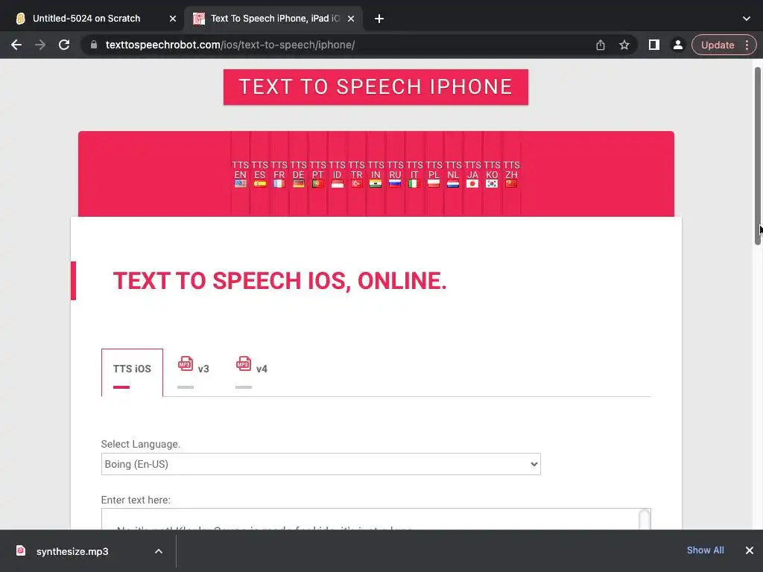Screen dimensions: 763x572
Task: Open the share page icon
Action: [601, 45]
